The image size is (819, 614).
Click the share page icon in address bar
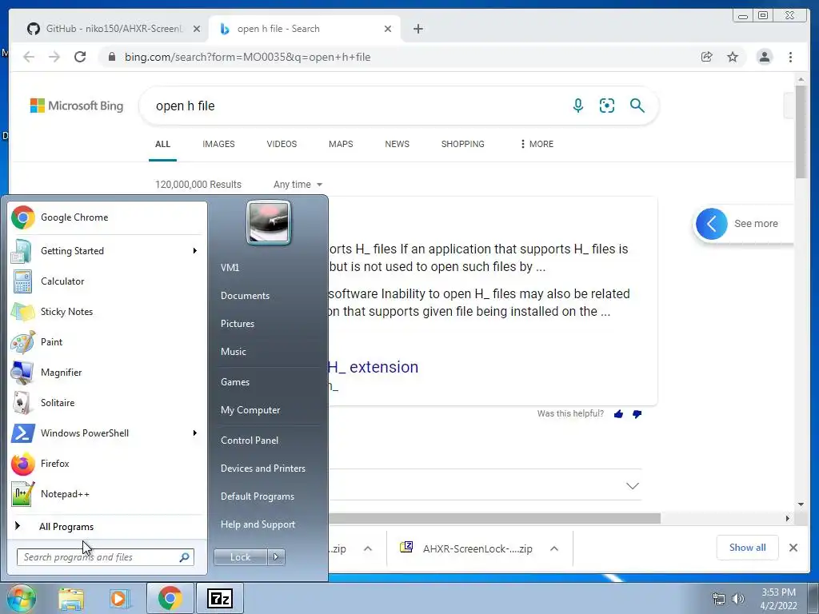(707, 57)
